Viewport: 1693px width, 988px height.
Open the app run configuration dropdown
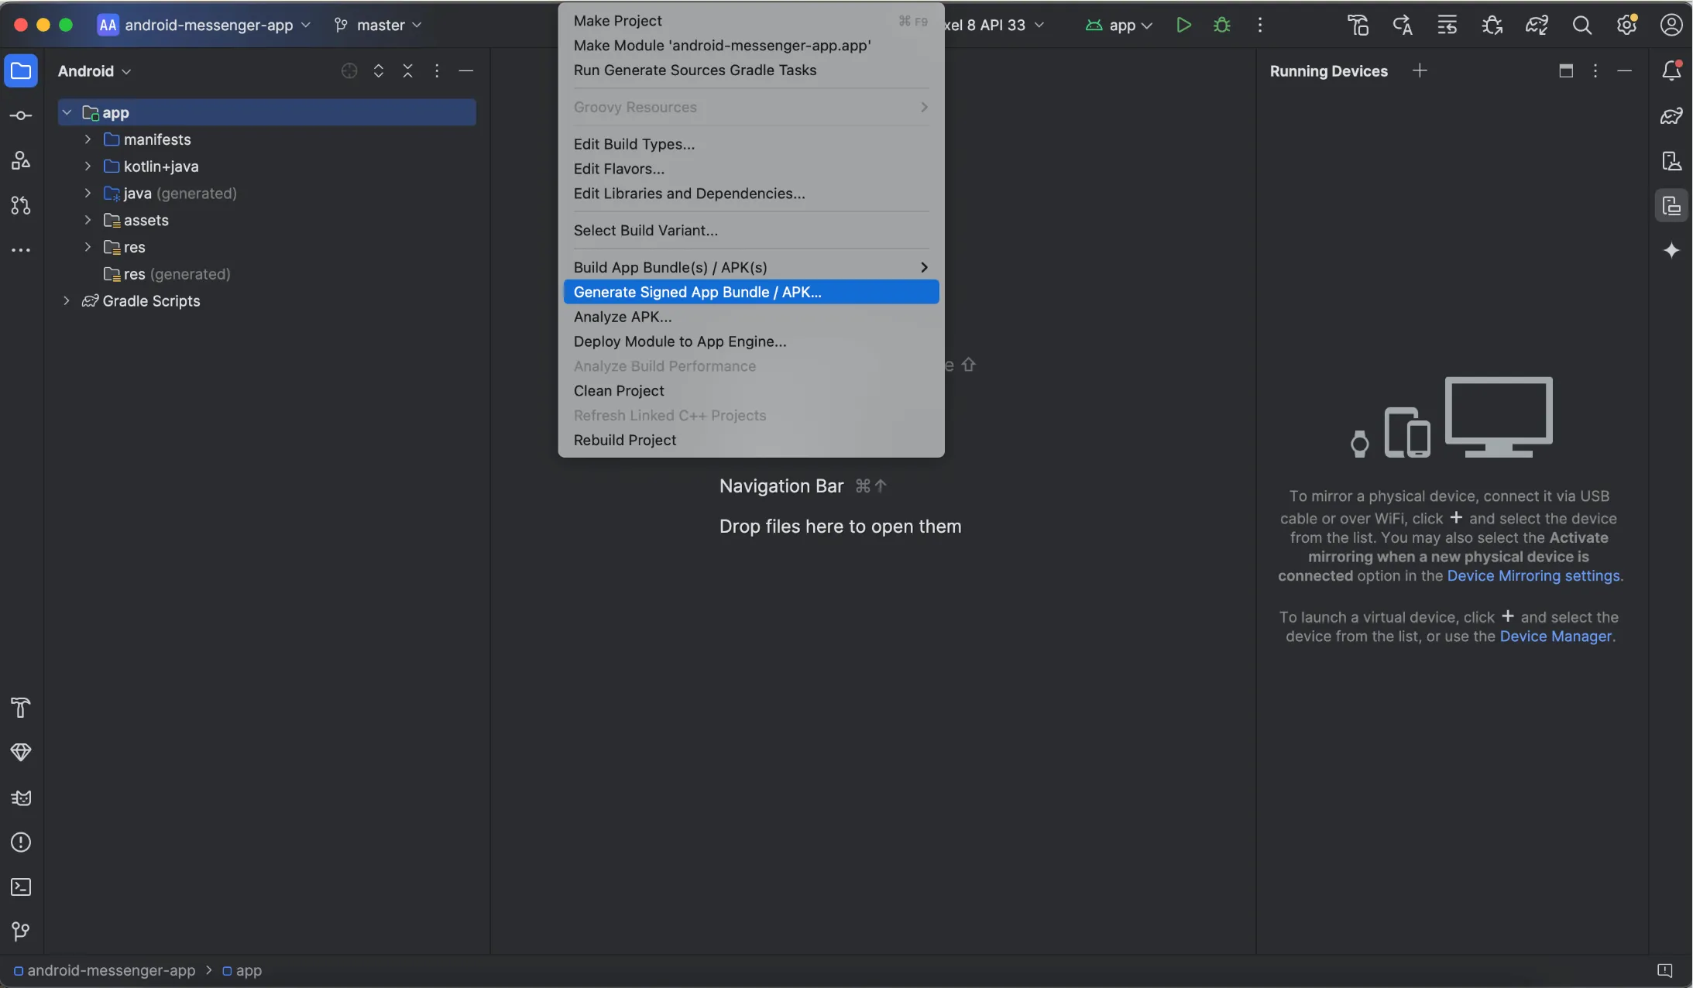pyautogui.click(x=1119, y=25)
